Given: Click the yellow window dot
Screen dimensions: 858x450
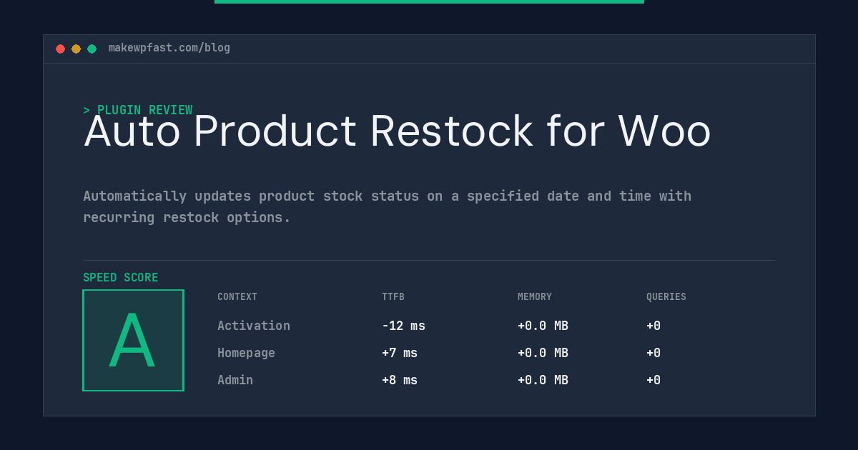Looking at the screenshot, I should pos(76,49).
